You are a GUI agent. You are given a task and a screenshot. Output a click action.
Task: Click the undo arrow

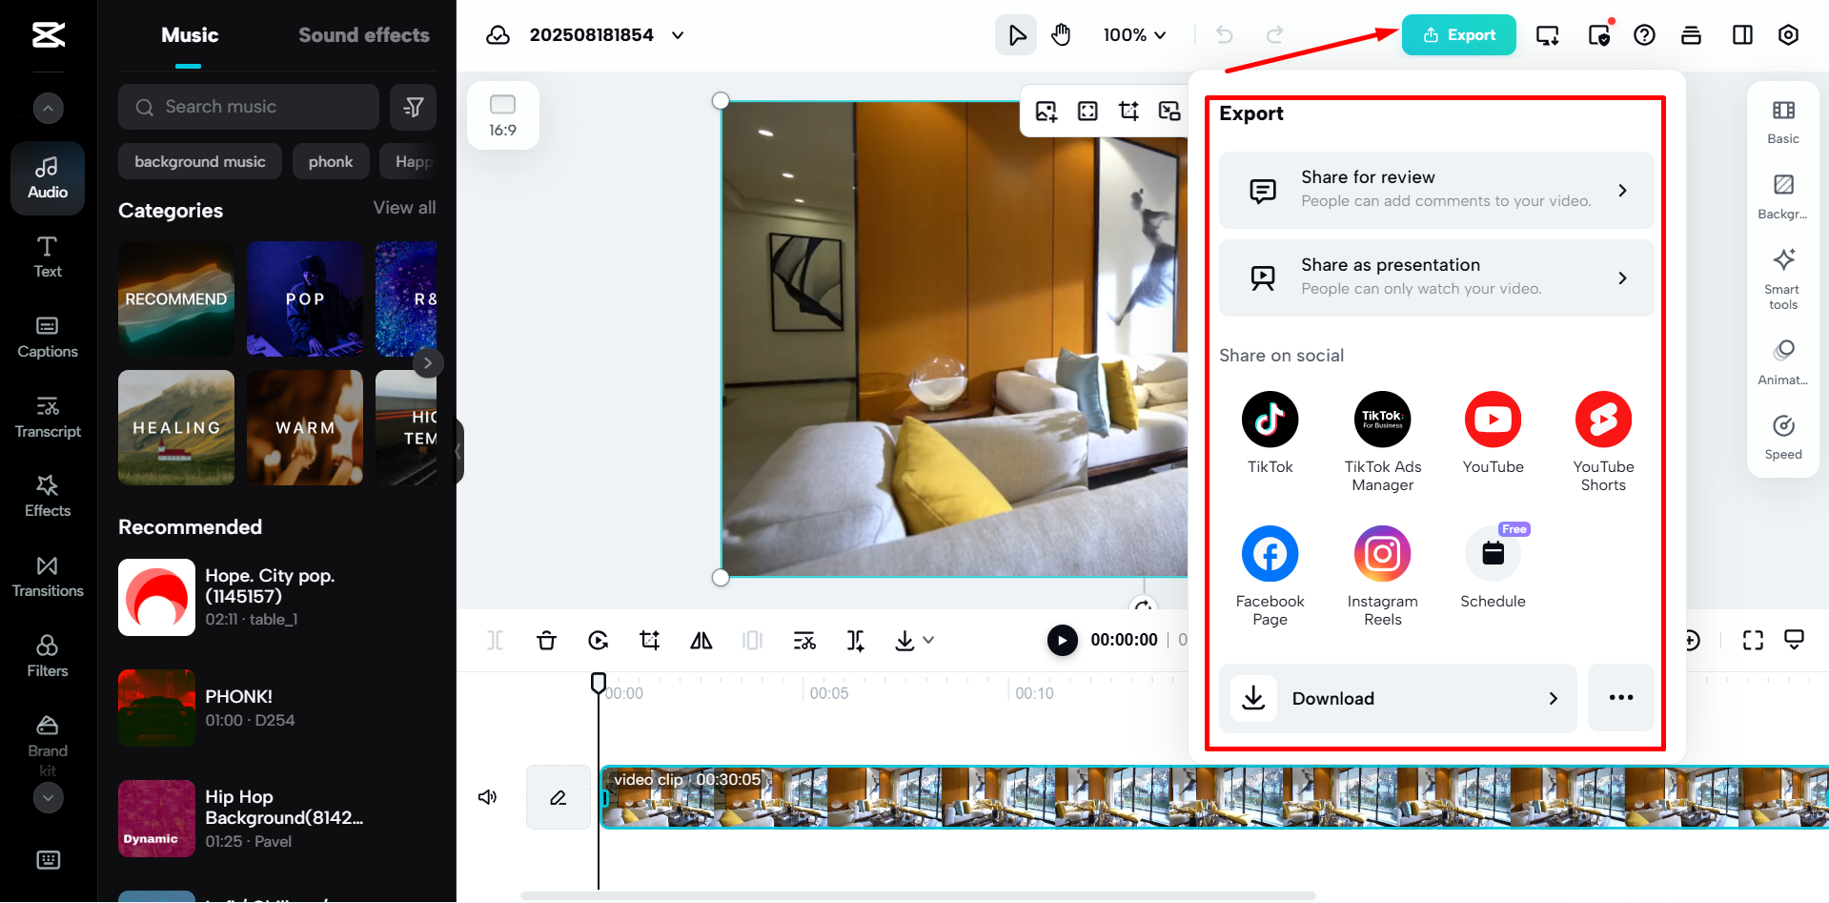(x=1225, y=35)
